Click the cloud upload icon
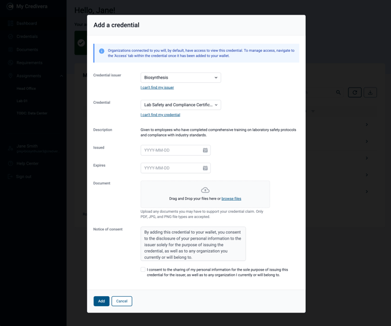The width and height of the screenshot is (391, 326). (x=205, y=190)
